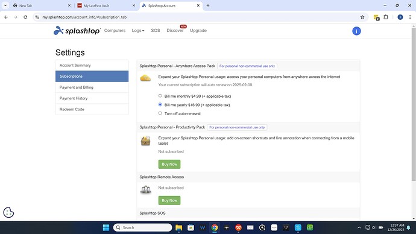
Task: Open the green app taskbar icon
Action: [x=310, y=227]
